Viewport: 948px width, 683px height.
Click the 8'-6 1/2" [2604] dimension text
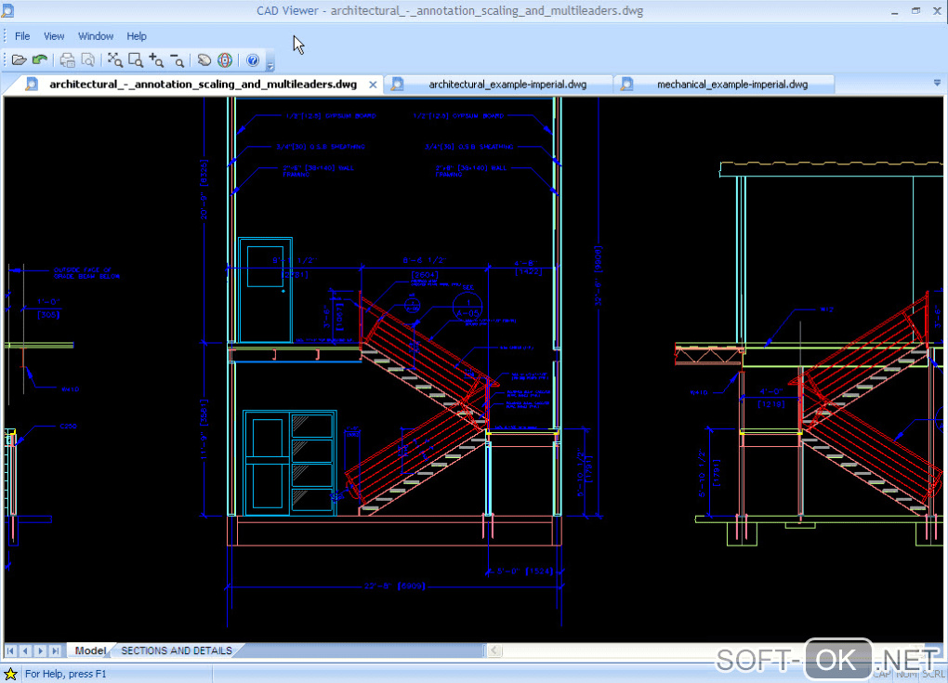(424, 267)
